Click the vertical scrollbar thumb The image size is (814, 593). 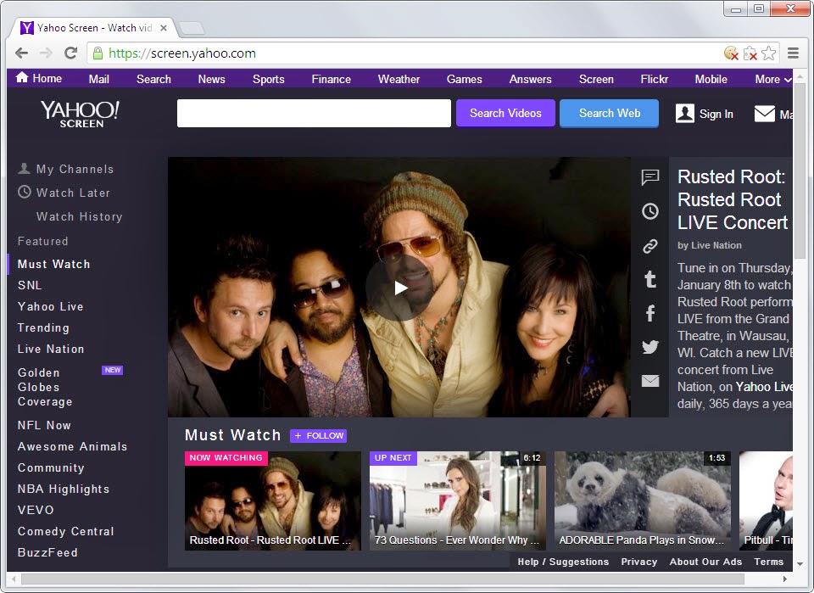pos(800,173)
